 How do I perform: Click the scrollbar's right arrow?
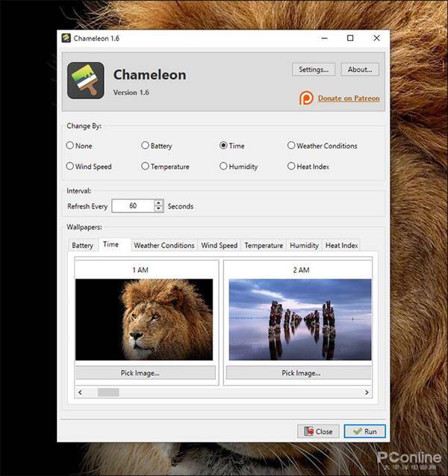367,392
